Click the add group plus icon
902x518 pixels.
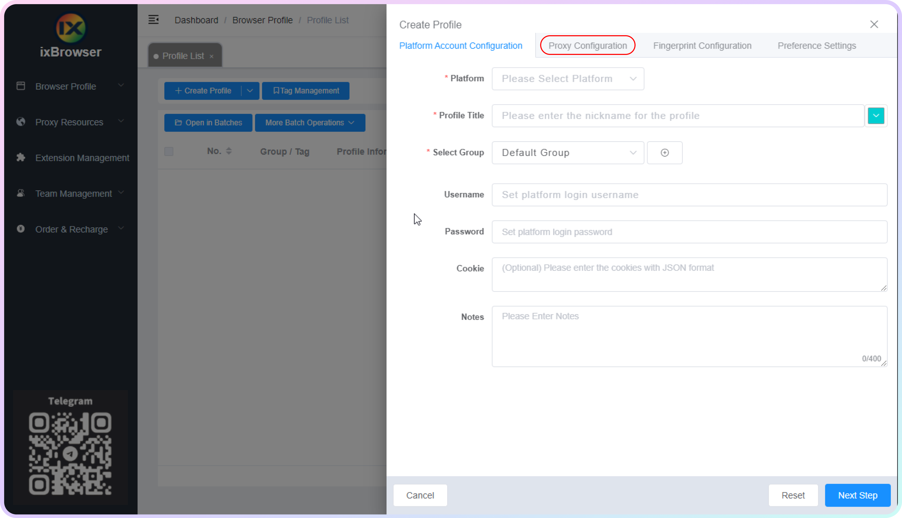point(664,153)
